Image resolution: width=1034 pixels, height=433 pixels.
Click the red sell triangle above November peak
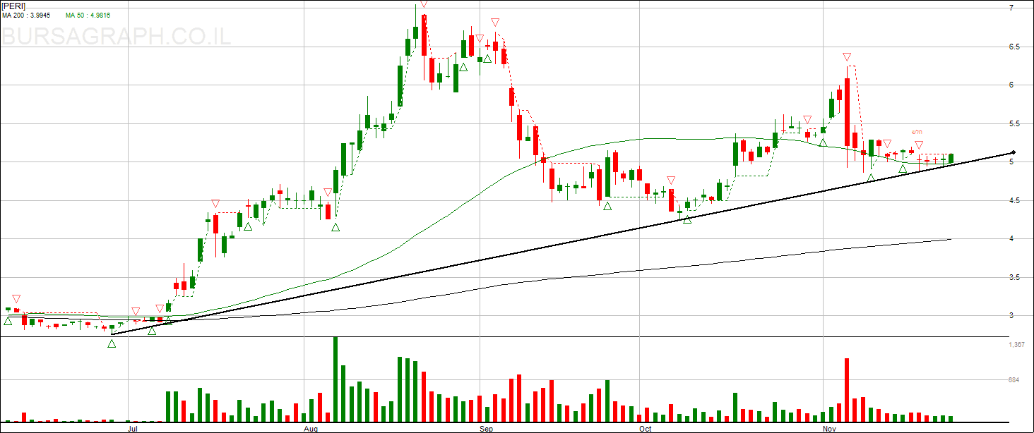[x=846, y=57]
